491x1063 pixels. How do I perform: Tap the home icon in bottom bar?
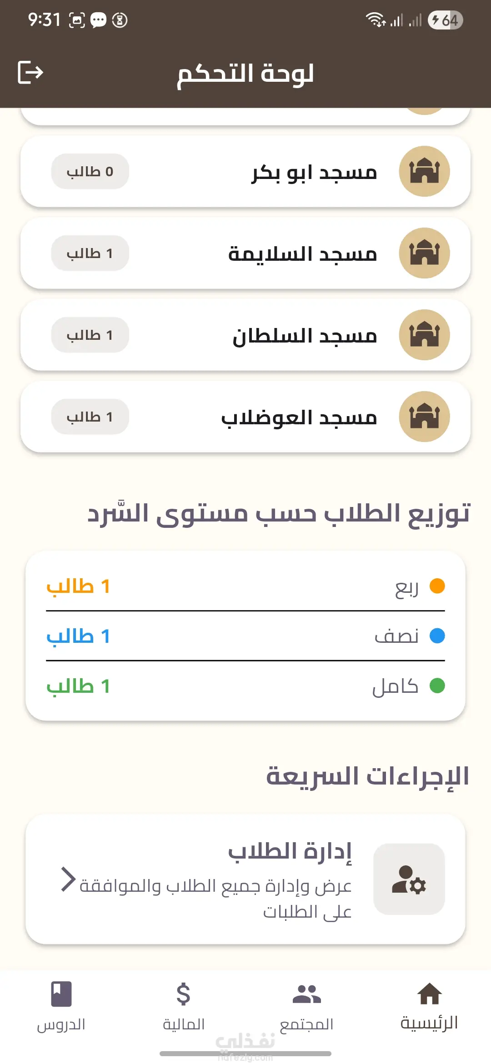[429, 993]
